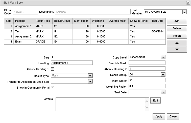
Task: Click the Formula box scroll up arrow
Action: (147, 101)
